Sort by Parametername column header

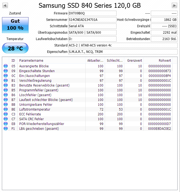[x=52, y=61]
